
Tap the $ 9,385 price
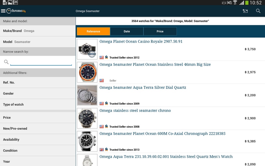(x=250, y=141)
